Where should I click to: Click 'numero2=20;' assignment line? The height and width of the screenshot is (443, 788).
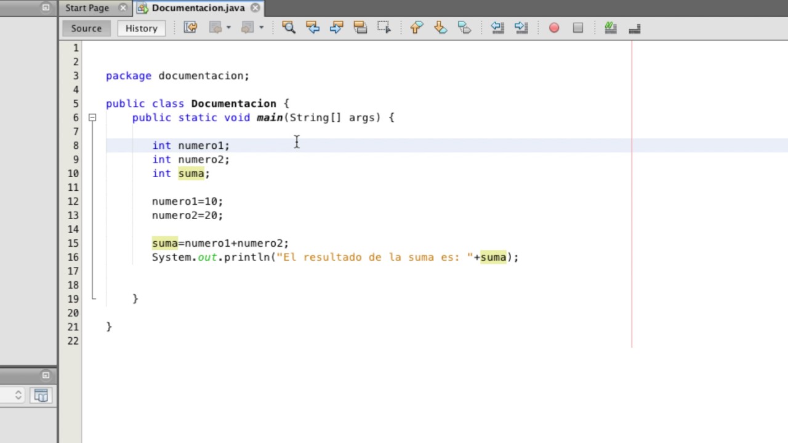pos(187,215)
